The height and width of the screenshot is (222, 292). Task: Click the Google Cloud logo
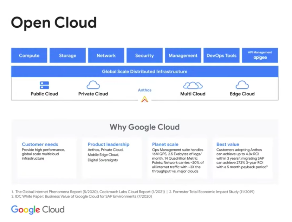point(38,210)
